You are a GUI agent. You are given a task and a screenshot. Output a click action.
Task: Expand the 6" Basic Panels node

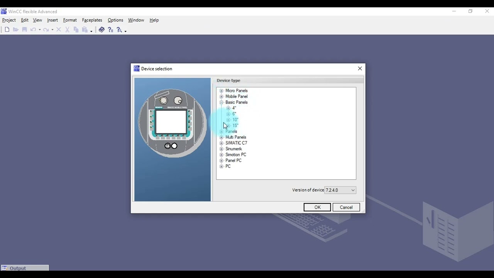(x=228, y=114)
